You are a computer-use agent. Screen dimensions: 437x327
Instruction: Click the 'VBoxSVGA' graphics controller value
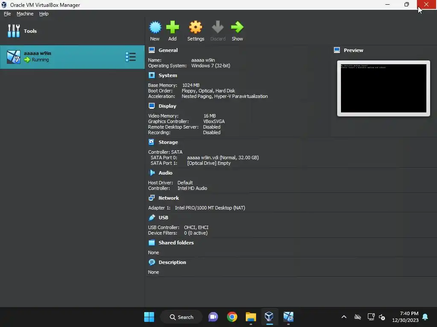214,121
